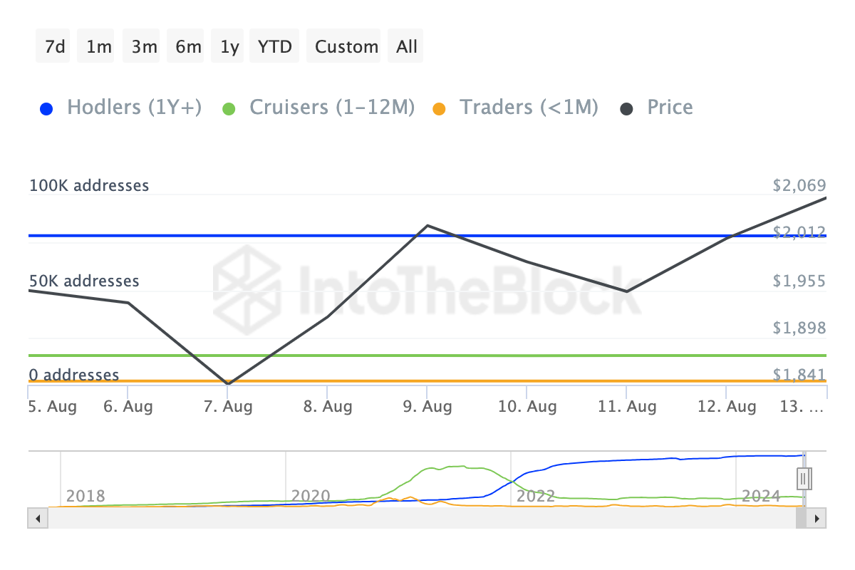Screen dimensions: 855x570
Task: Show All historical data
Action: point(407,46)
